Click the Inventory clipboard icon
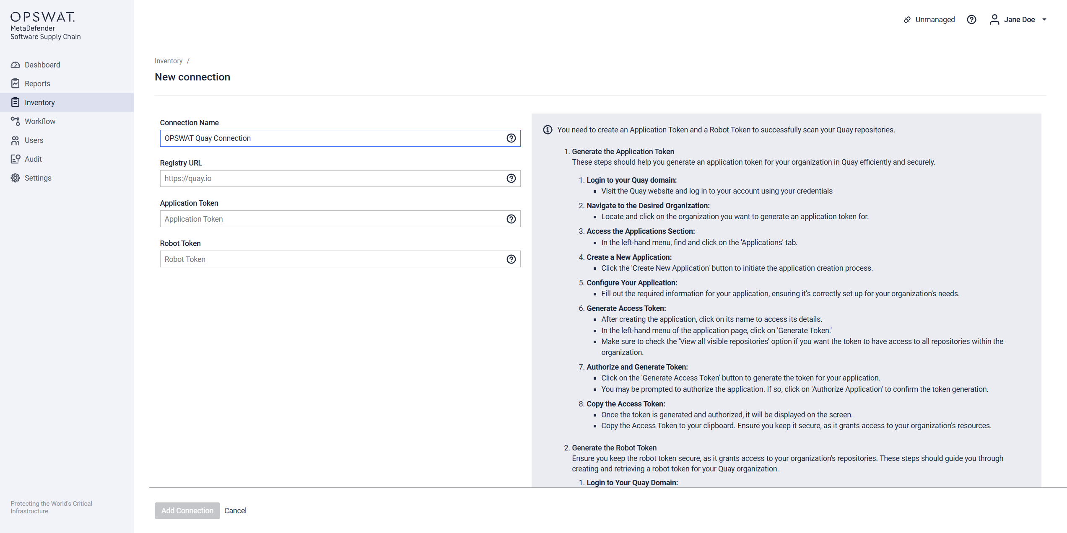 pyautogui.click(x=16, y=103)
